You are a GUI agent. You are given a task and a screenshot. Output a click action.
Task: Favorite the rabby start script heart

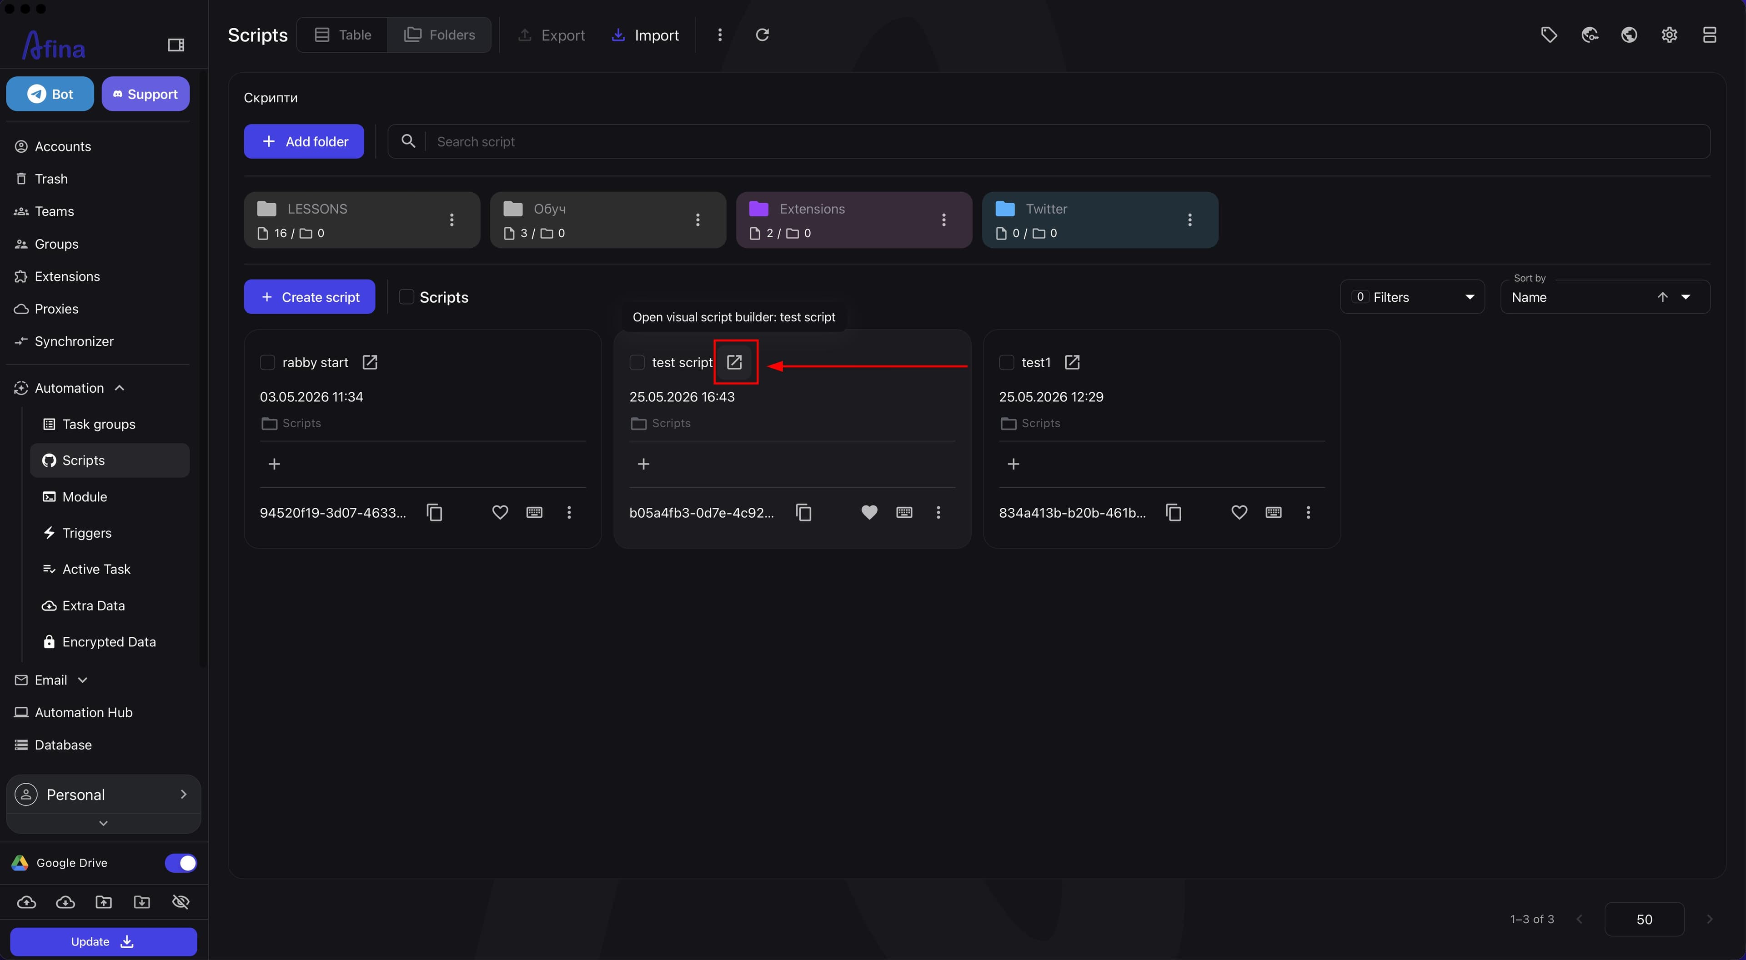click(x=500, y=512)
